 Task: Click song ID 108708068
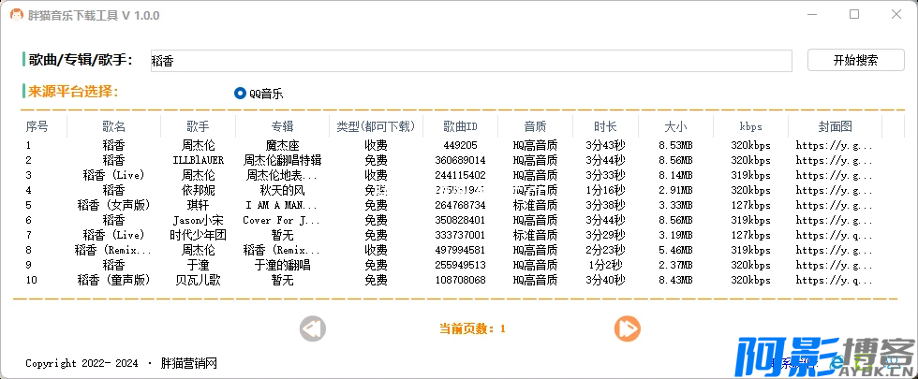pyautogui.click(x=460, y=280)
